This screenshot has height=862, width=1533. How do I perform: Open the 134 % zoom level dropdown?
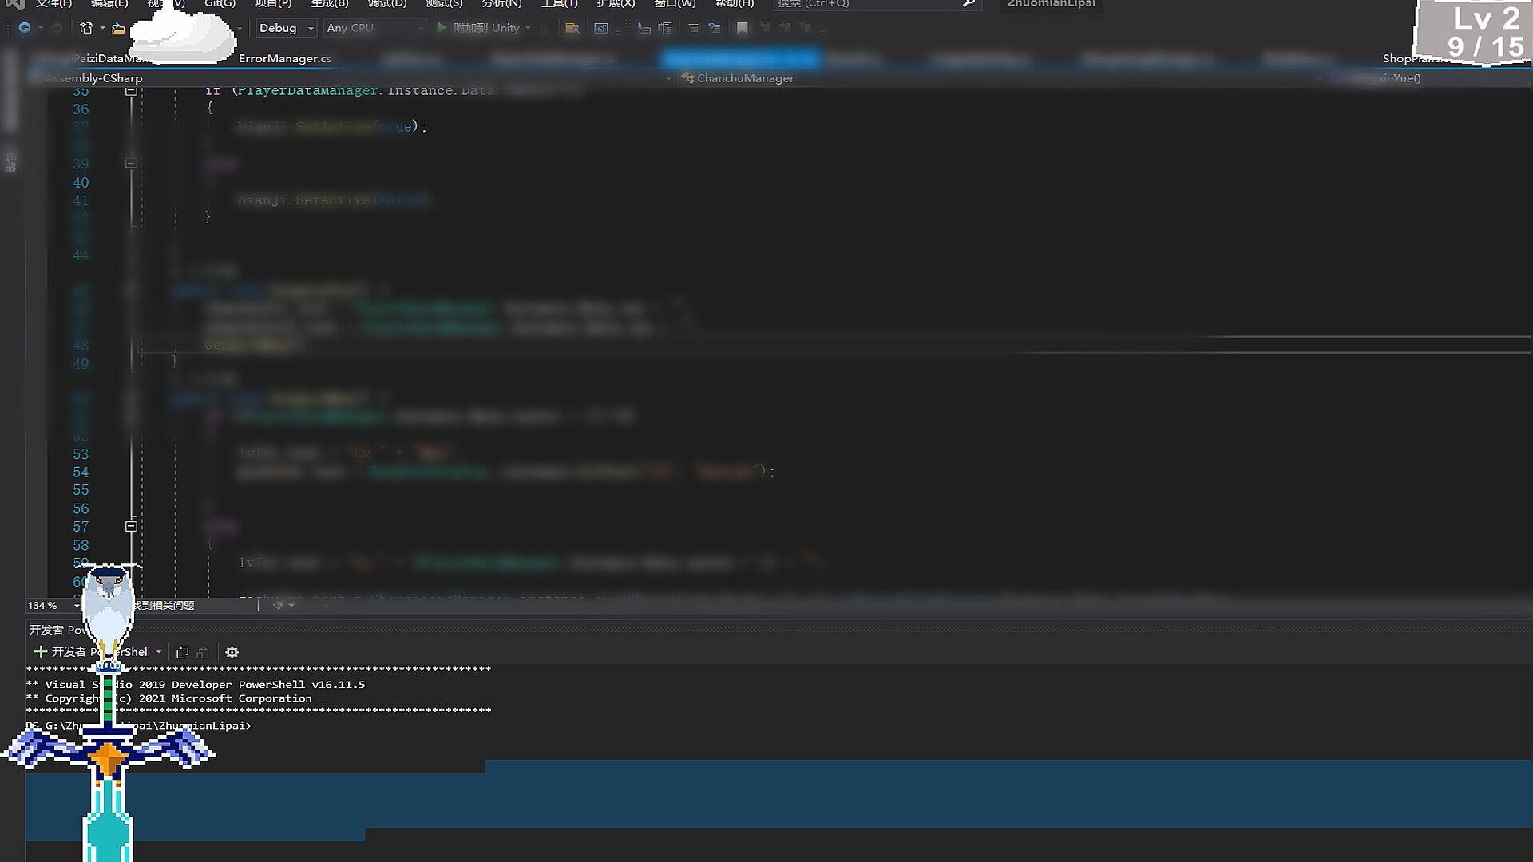tap(76, 606)
